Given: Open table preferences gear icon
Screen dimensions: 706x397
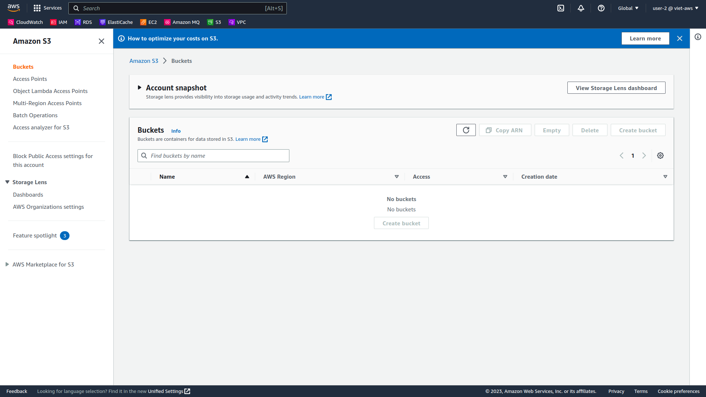Looking at the screenshot, I should (660, 155).
